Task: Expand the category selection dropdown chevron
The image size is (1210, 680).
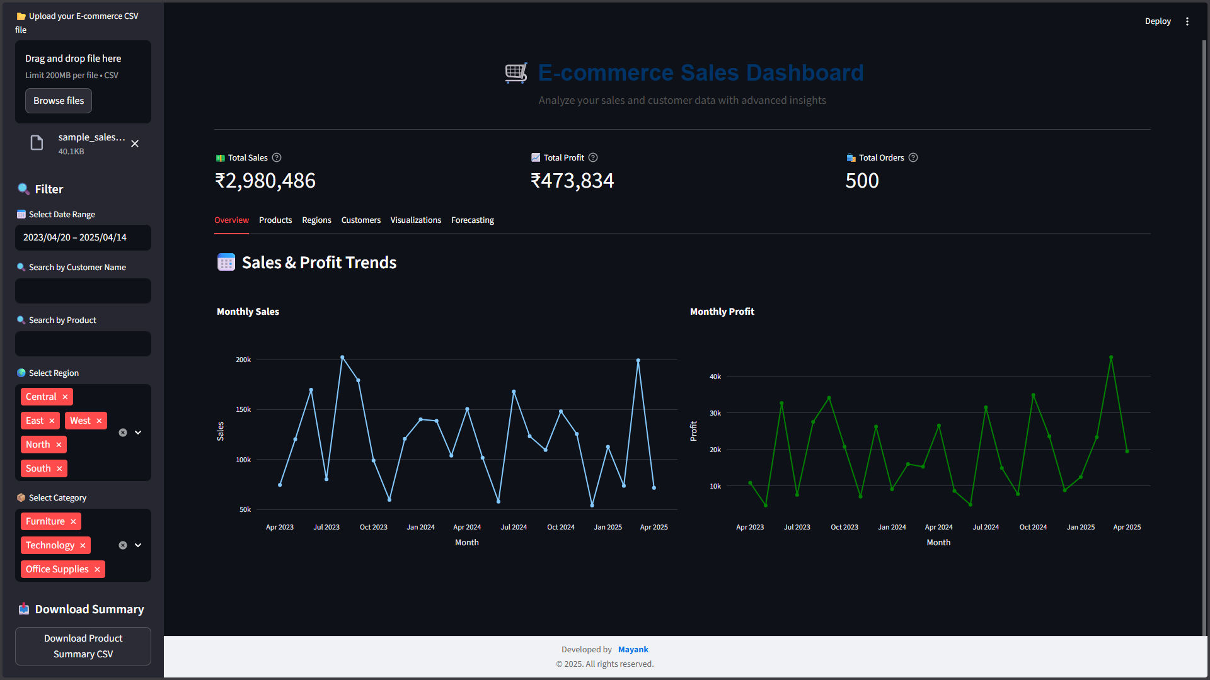Action: point(137,545)
